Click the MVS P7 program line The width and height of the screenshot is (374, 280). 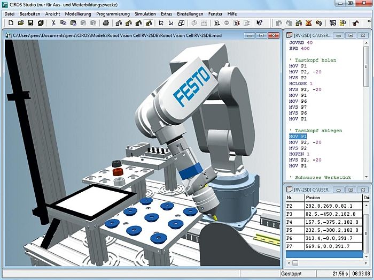click(x=298, y=107)
